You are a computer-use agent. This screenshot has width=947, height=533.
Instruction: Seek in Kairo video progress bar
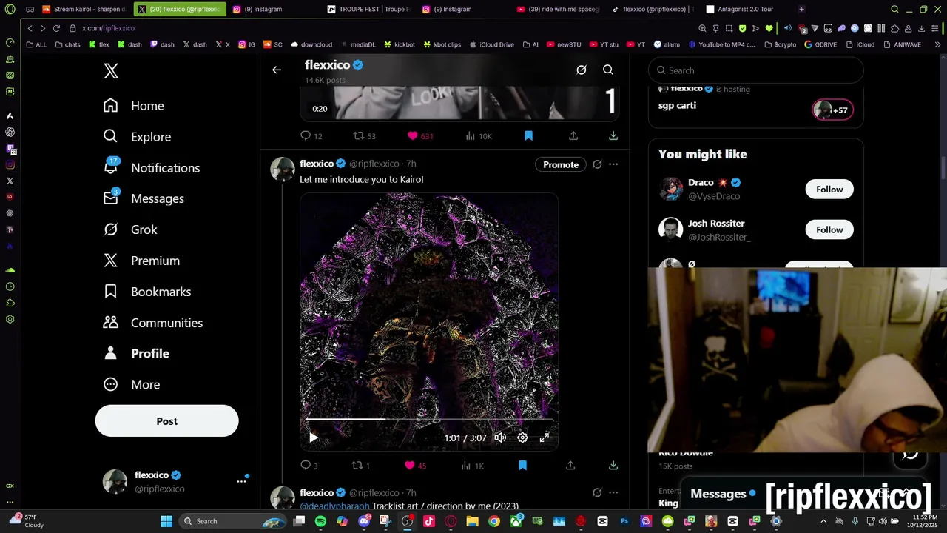point(429,419)
